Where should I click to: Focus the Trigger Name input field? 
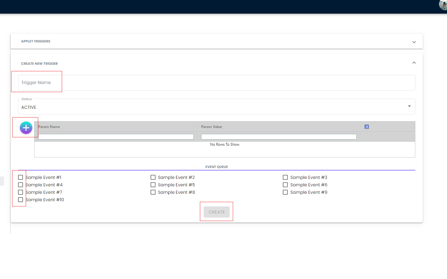point(217,82)
